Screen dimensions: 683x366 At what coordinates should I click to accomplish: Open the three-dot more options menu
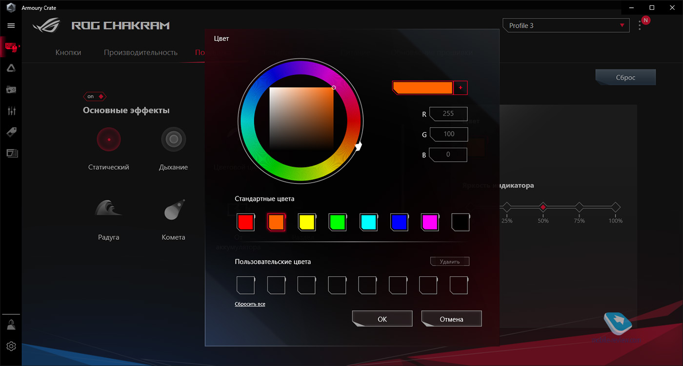[640, 26]
